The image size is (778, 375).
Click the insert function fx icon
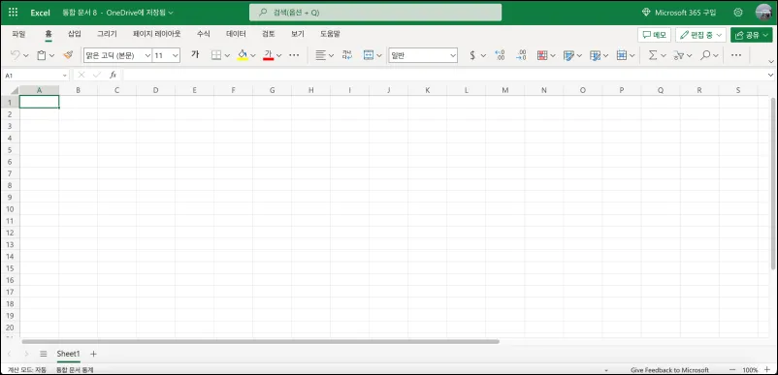113,75
